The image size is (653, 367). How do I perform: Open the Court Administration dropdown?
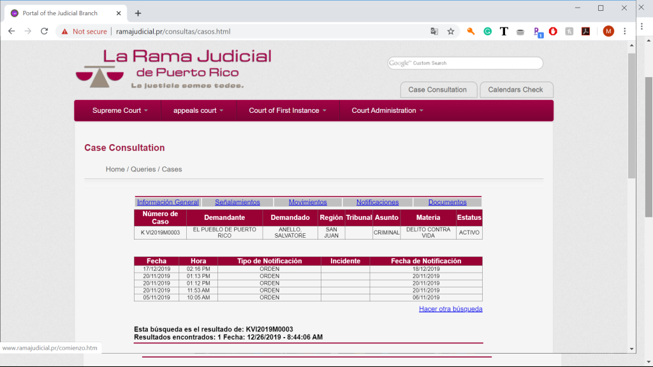click(386, 110)
